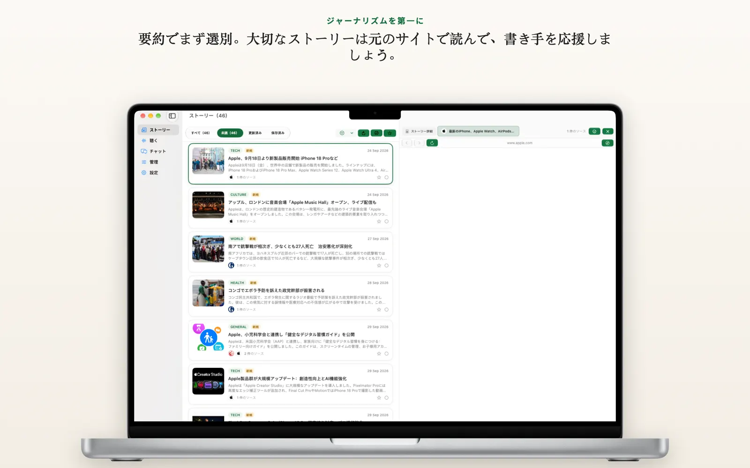Toggle read circle on 南アで銃撃戦 story
The width and height of the screenshot is (750, 468).
coord(387,265)
